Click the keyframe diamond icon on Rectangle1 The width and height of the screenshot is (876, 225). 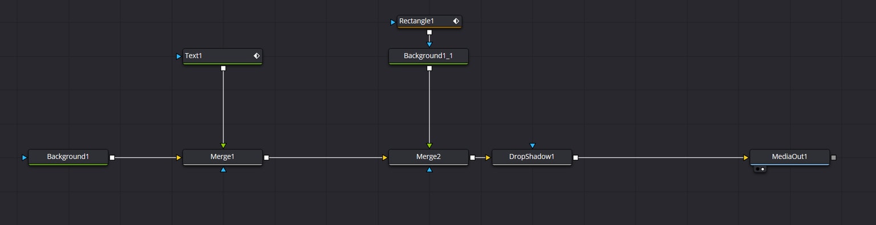tap(456, 21)
